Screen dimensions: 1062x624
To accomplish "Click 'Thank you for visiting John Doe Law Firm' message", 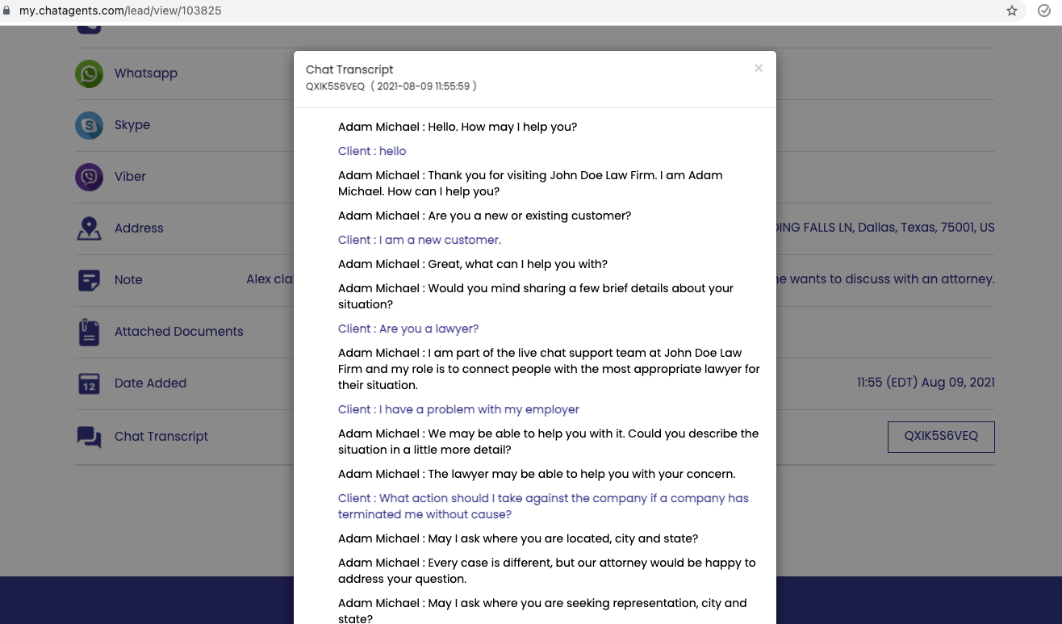I will (530, 183).
